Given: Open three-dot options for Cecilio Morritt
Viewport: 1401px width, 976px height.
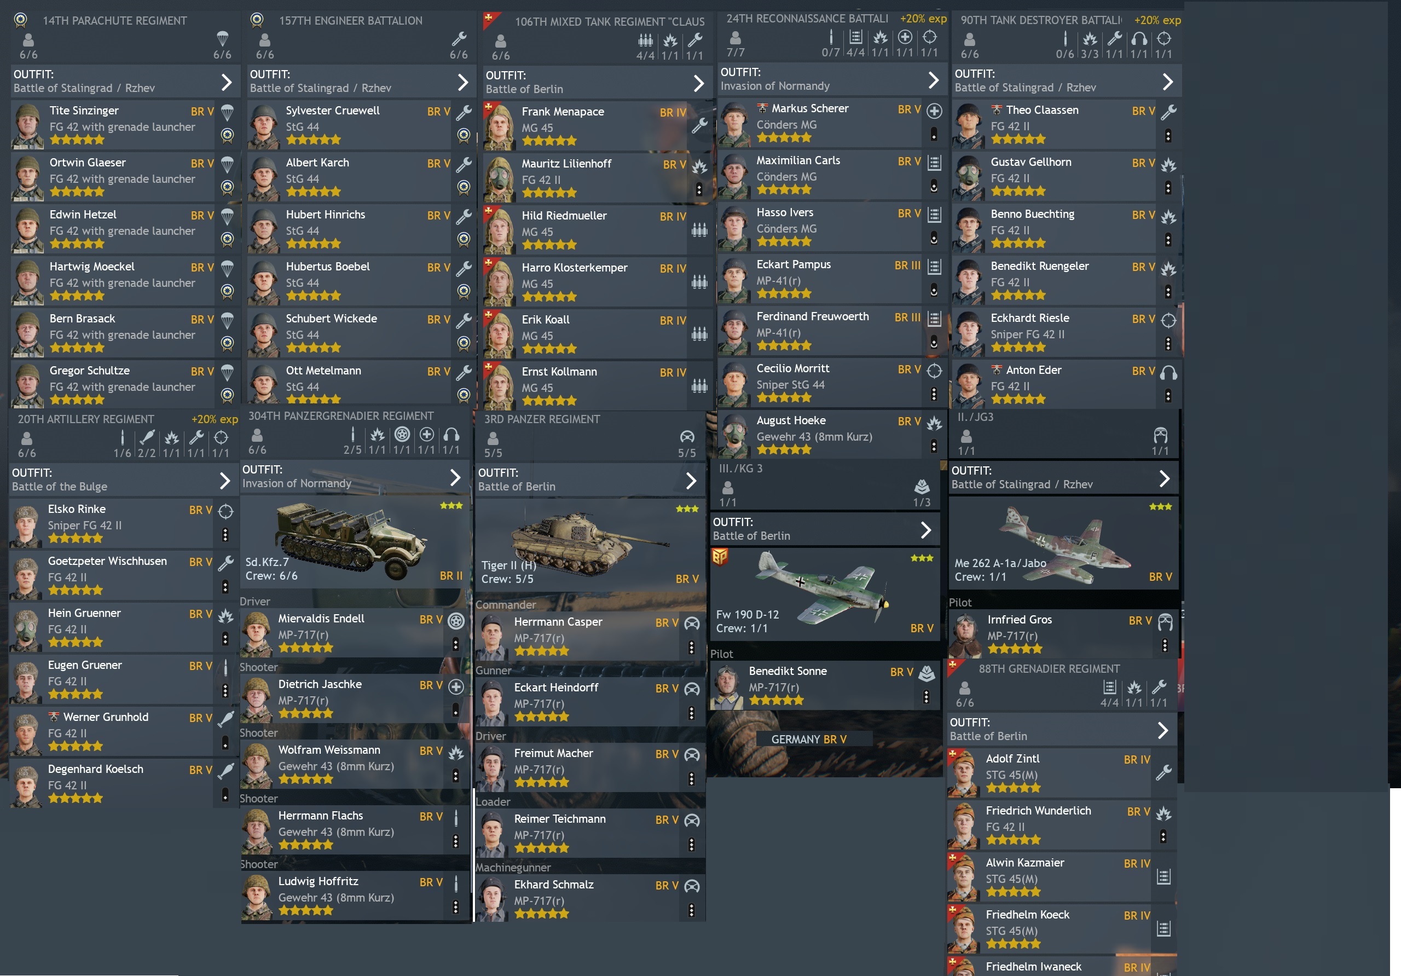Looking at the screenshot, I should click(934, 394).
